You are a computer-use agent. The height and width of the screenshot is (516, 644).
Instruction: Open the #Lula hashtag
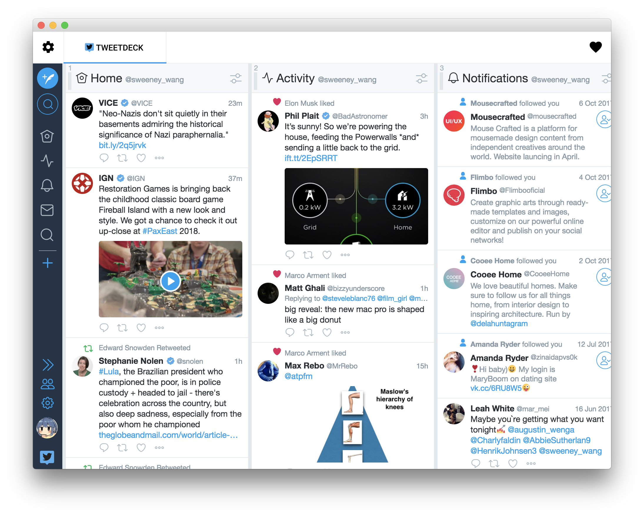pyautogui.click(x=109, y=371)
